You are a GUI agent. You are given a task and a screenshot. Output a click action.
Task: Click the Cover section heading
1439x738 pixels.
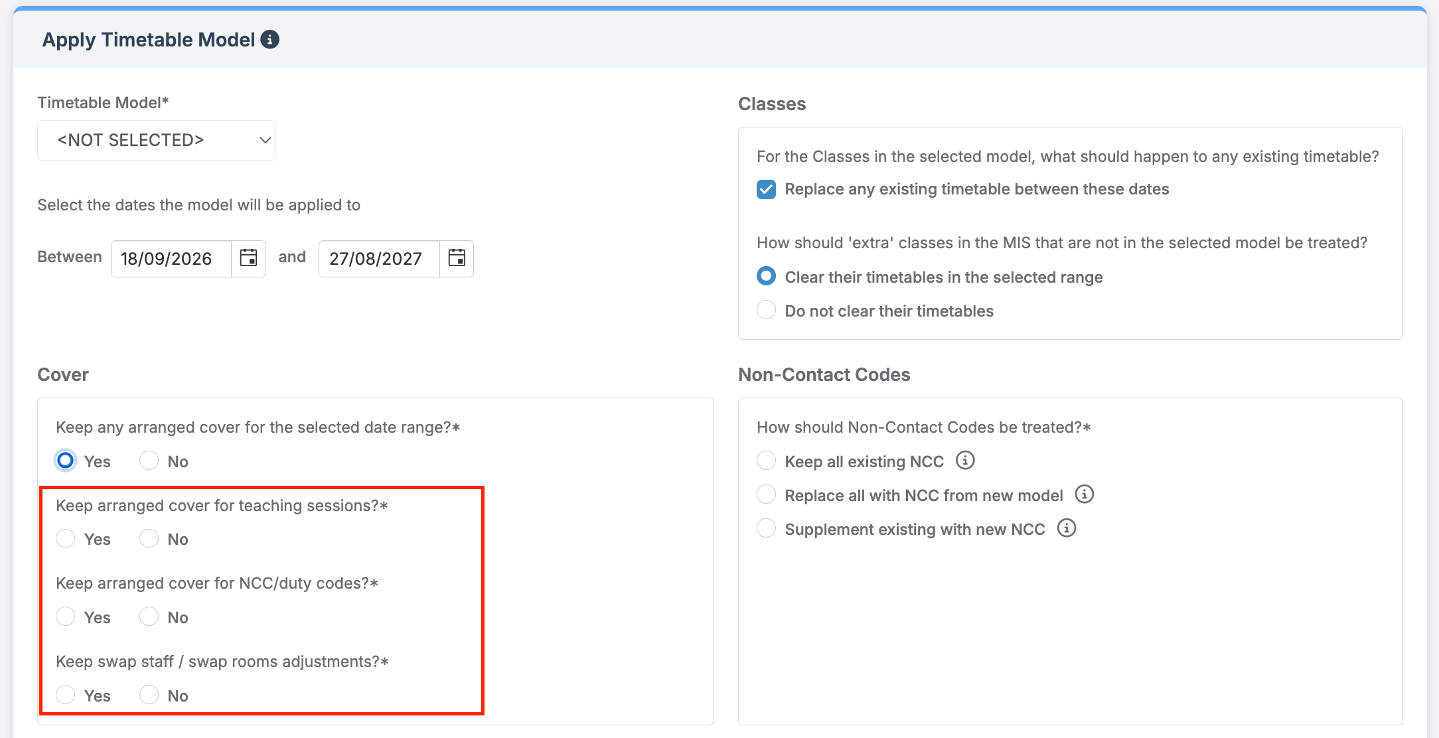tap(63, 375)
